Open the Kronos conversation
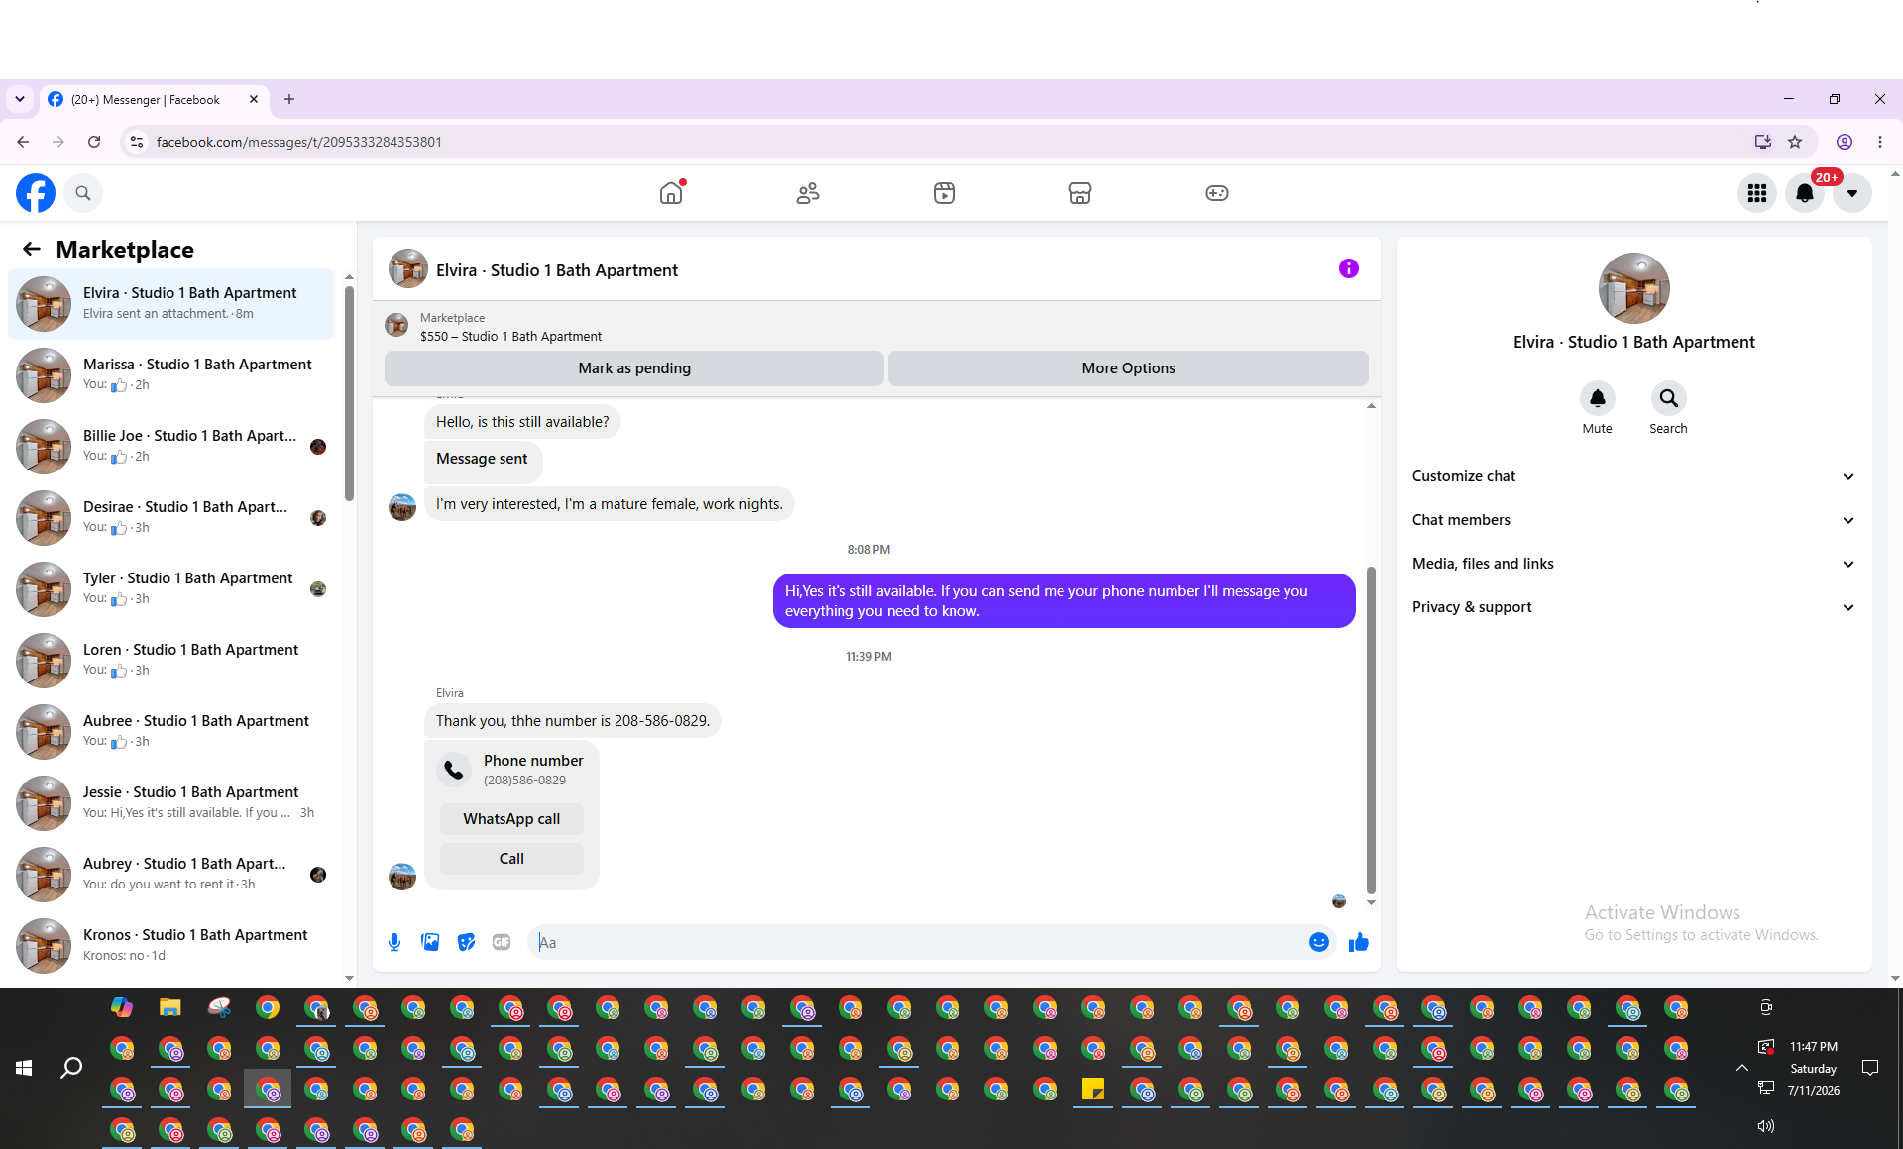1903x1149 pixels. (171, 945)
